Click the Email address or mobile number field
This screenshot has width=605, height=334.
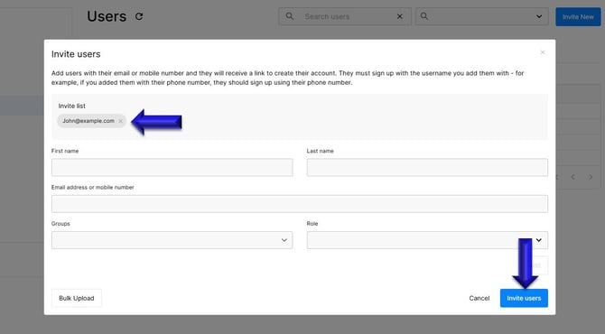[x=300, y=204]
